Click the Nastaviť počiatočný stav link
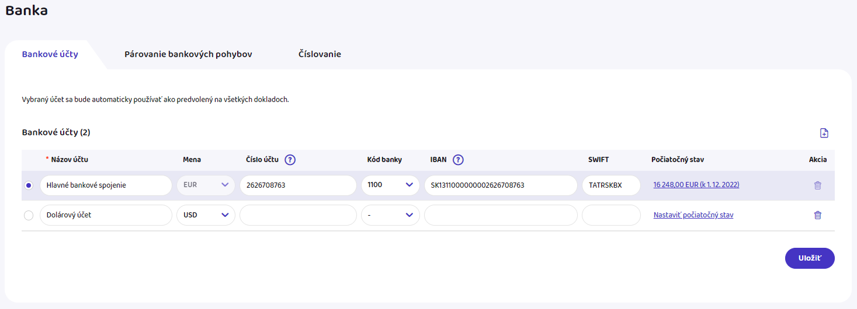The image size is (857, 309). (x=693, y=215)
